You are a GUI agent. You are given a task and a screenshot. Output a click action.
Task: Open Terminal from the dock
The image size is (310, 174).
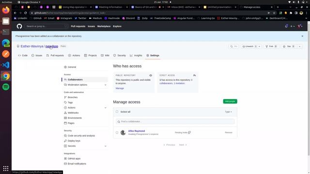(6, 32)
